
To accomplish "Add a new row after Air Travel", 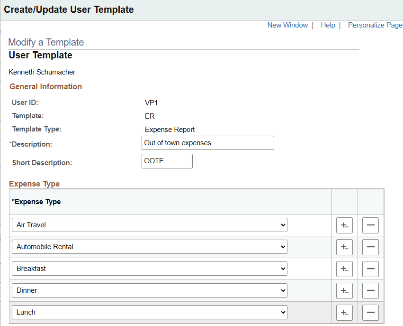I will click(344, 225).
